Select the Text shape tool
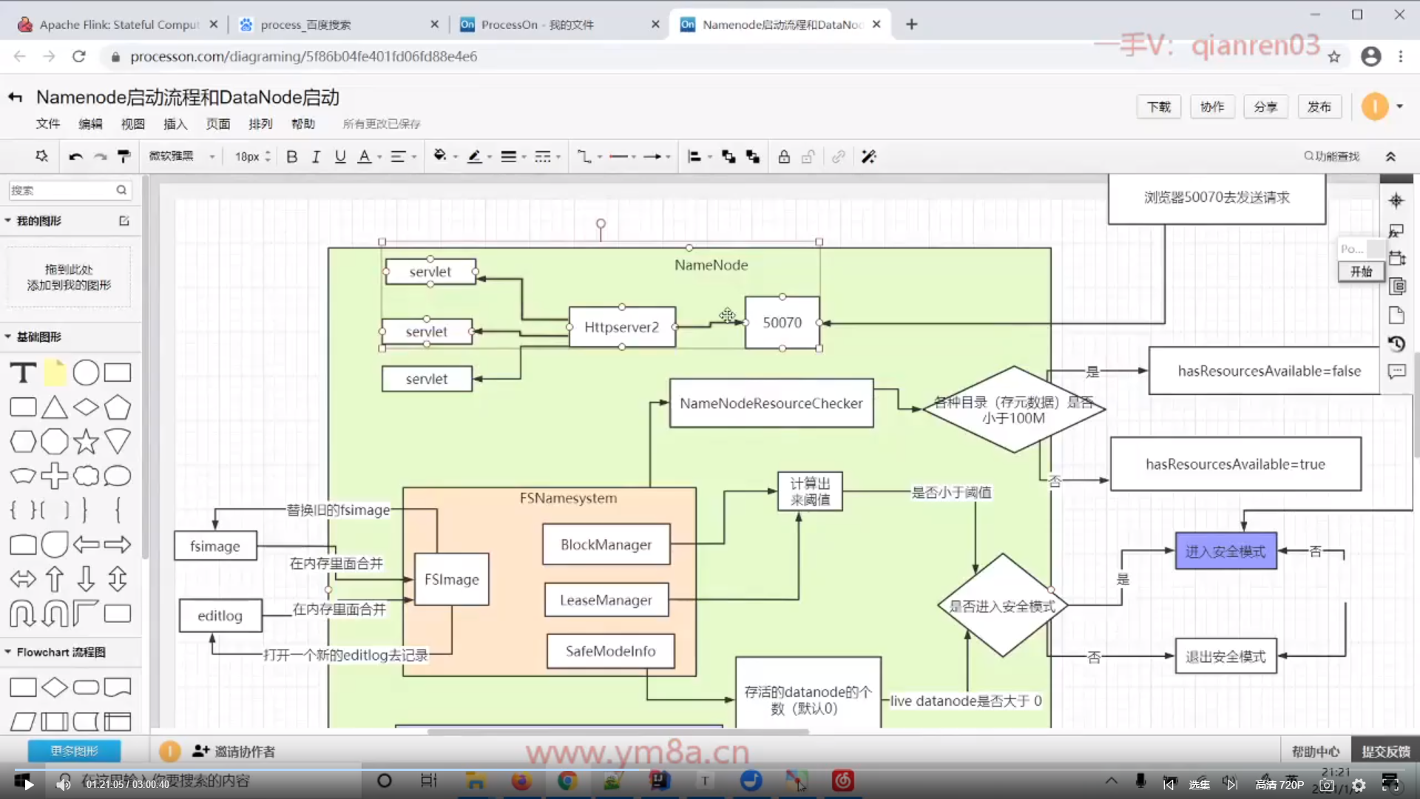1420x799 pixels. [23, 373]
